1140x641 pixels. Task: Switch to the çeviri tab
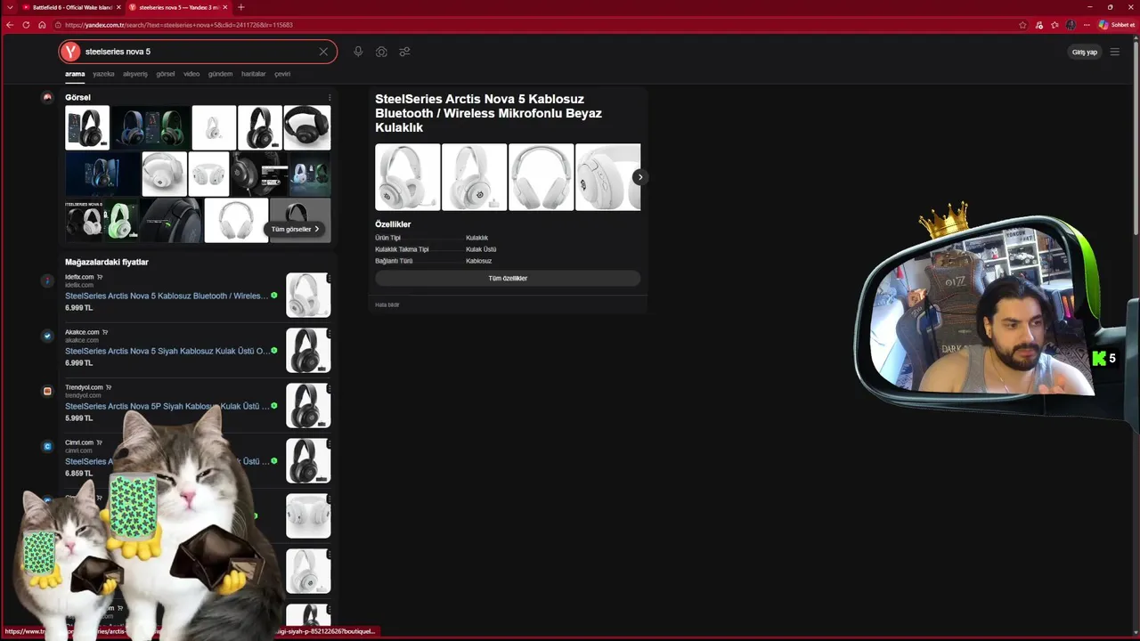(282, 74)
